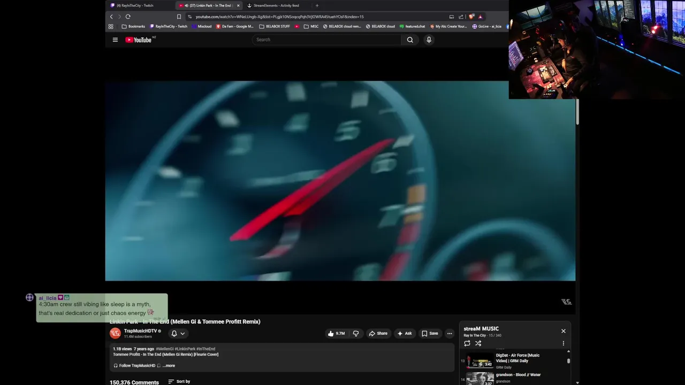Click the speedometer video player area
685x385 pixels.
[x=340, y=181]
